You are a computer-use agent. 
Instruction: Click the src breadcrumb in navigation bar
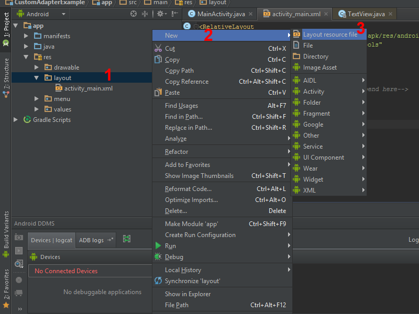(x=128, y=3)
